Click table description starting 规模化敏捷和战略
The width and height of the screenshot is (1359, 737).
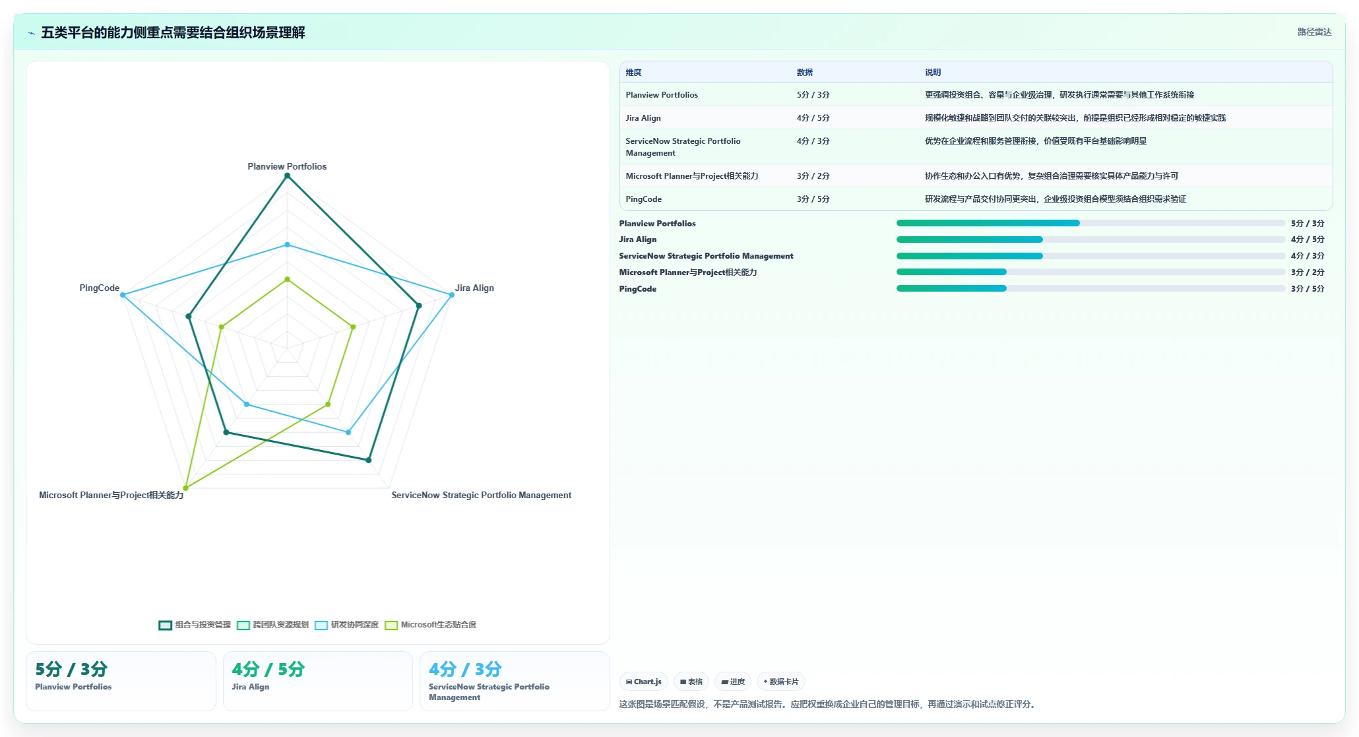[1075, 118]
